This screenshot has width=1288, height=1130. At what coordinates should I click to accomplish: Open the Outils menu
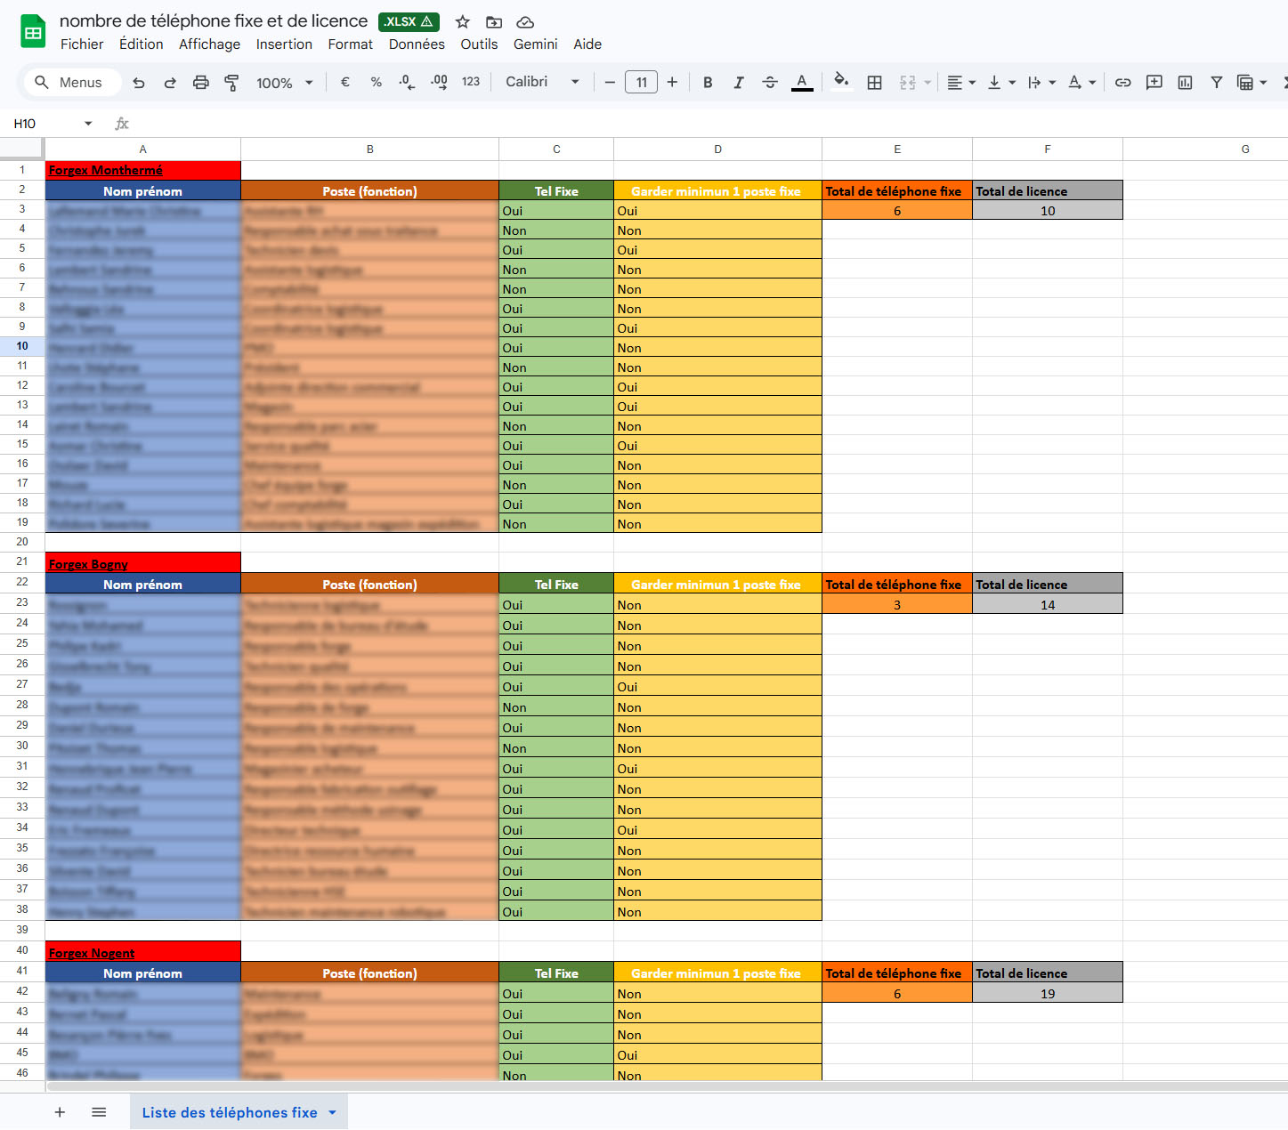pyautogui.click(x=479, y=44)
